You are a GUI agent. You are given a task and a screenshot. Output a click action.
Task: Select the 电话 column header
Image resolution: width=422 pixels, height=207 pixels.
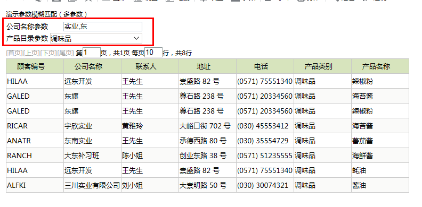265,66
